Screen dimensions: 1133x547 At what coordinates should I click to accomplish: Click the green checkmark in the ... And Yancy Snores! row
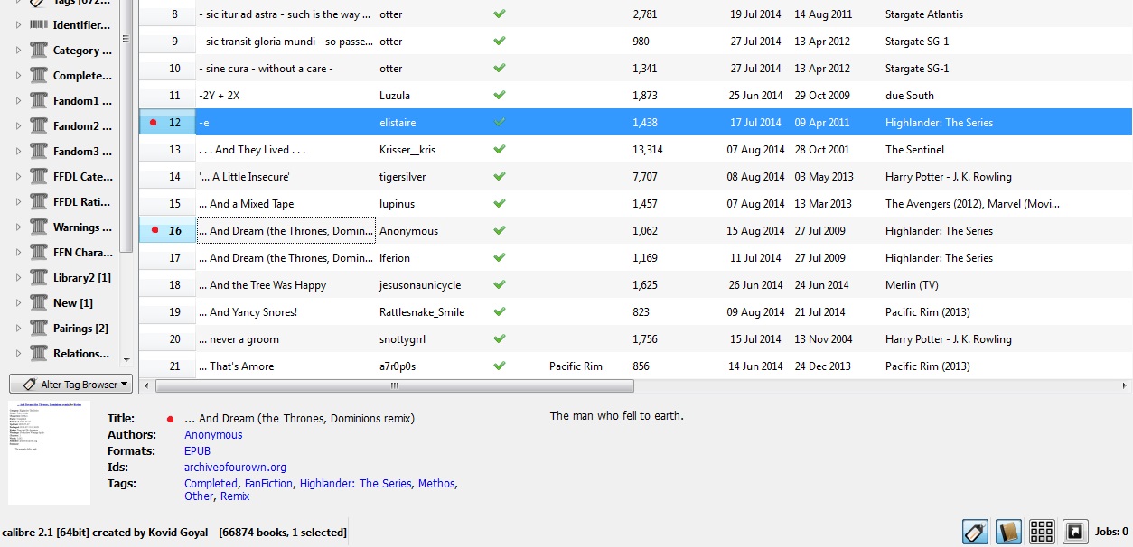coord(500,312)
